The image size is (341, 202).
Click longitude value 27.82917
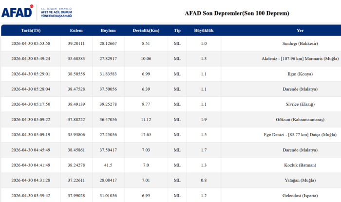[108, 58]
